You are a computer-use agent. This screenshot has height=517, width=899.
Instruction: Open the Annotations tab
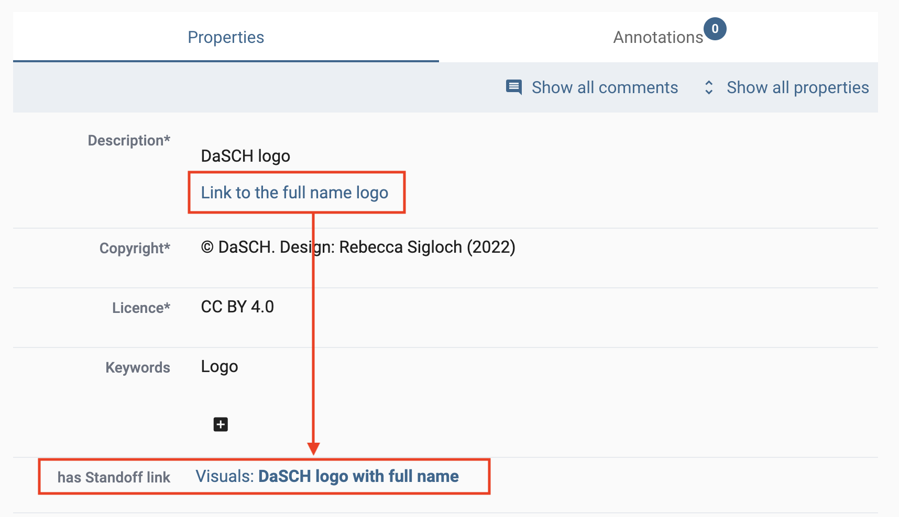(657, 37)
